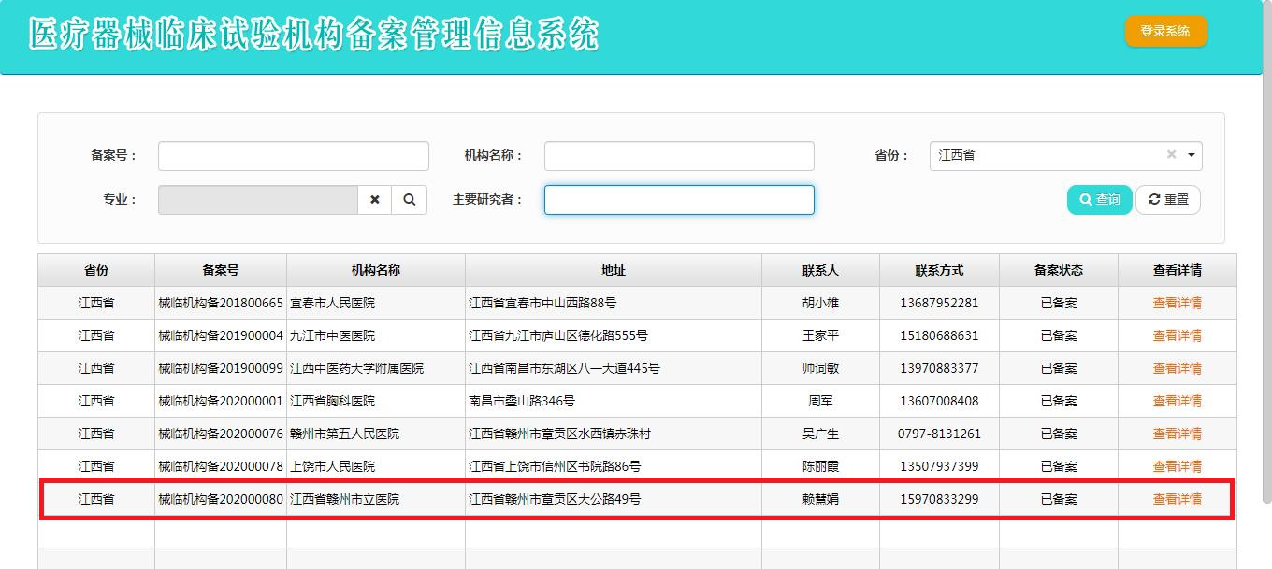Click phone number 13687952281
The image size is (1272, 569).
(939, 303)
